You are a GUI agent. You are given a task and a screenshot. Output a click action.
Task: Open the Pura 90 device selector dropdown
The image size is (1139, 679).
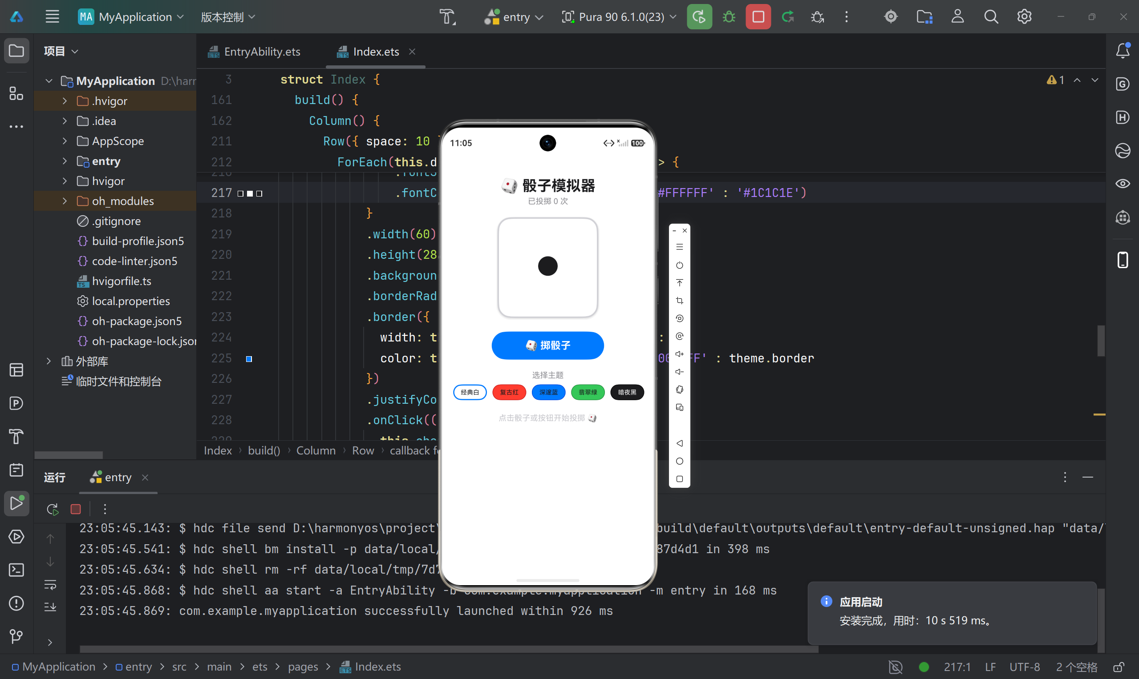click(619, 17)
